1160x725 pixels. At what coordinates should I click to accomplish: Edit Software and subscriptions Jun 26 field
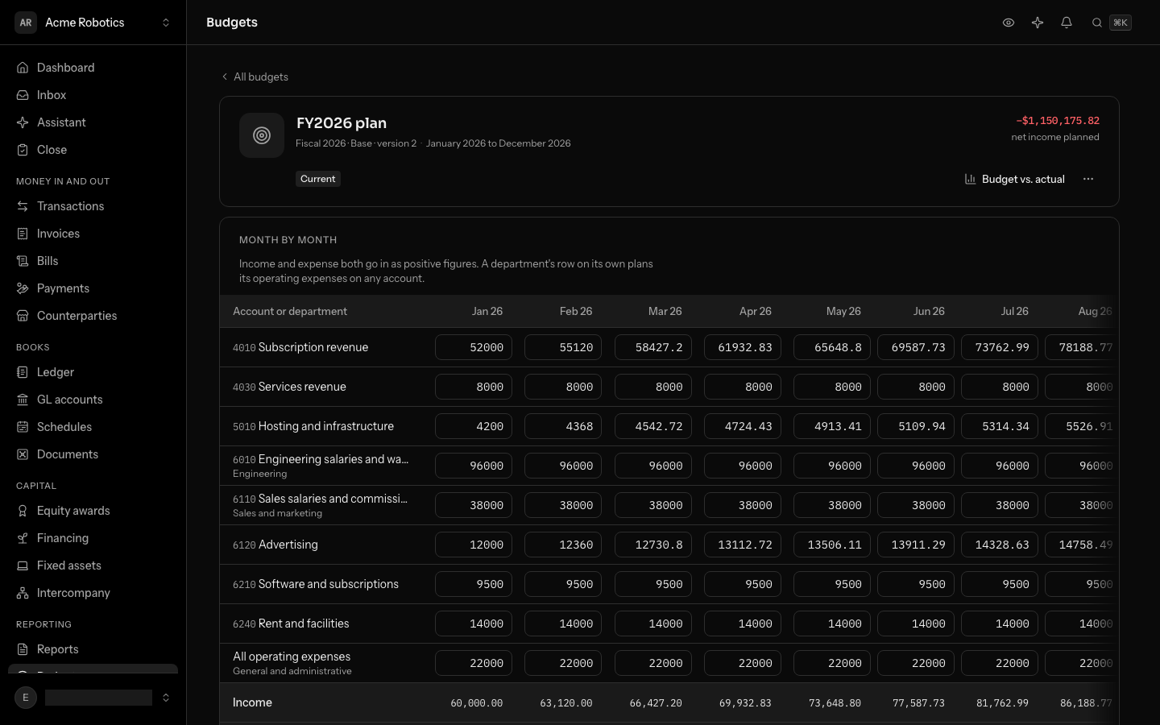point(916,584)
